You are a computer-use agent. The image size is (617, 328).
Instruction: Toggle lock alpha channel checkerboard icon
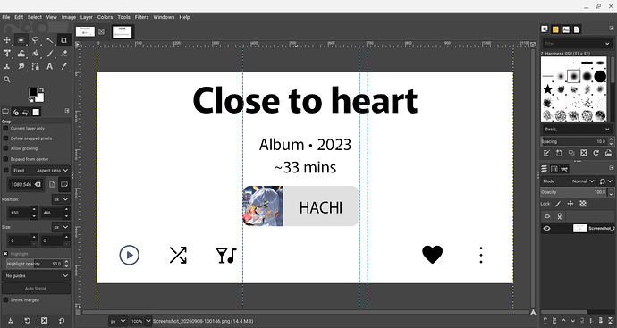coord(583,204)
